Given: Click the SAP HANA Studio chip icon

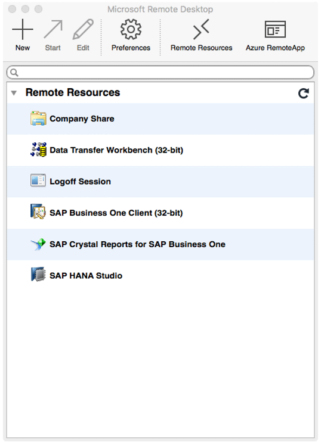Looking at the screenshot, I should click(x=38, y=274).
